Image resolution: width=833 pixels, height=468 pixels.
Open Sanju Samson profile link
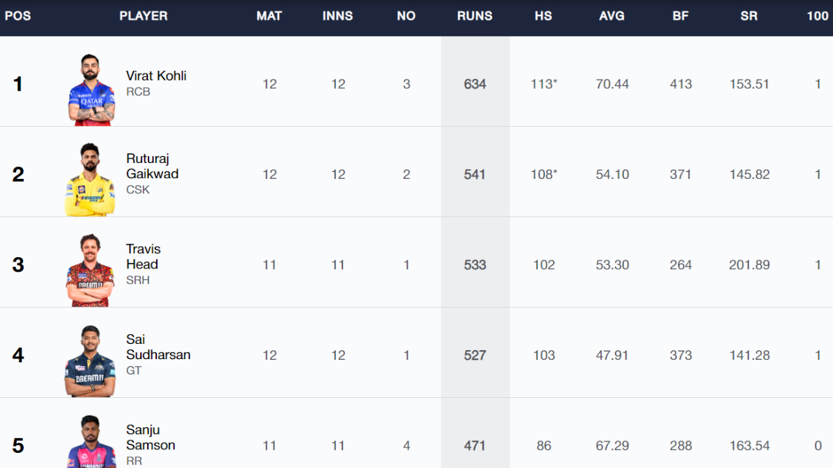click(150, 437)
